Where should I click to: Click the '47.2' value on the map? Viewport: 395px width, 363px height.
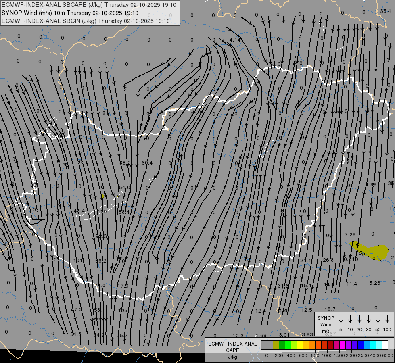76,310
